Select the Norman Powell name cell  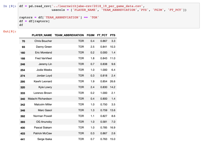click(43, 116)
